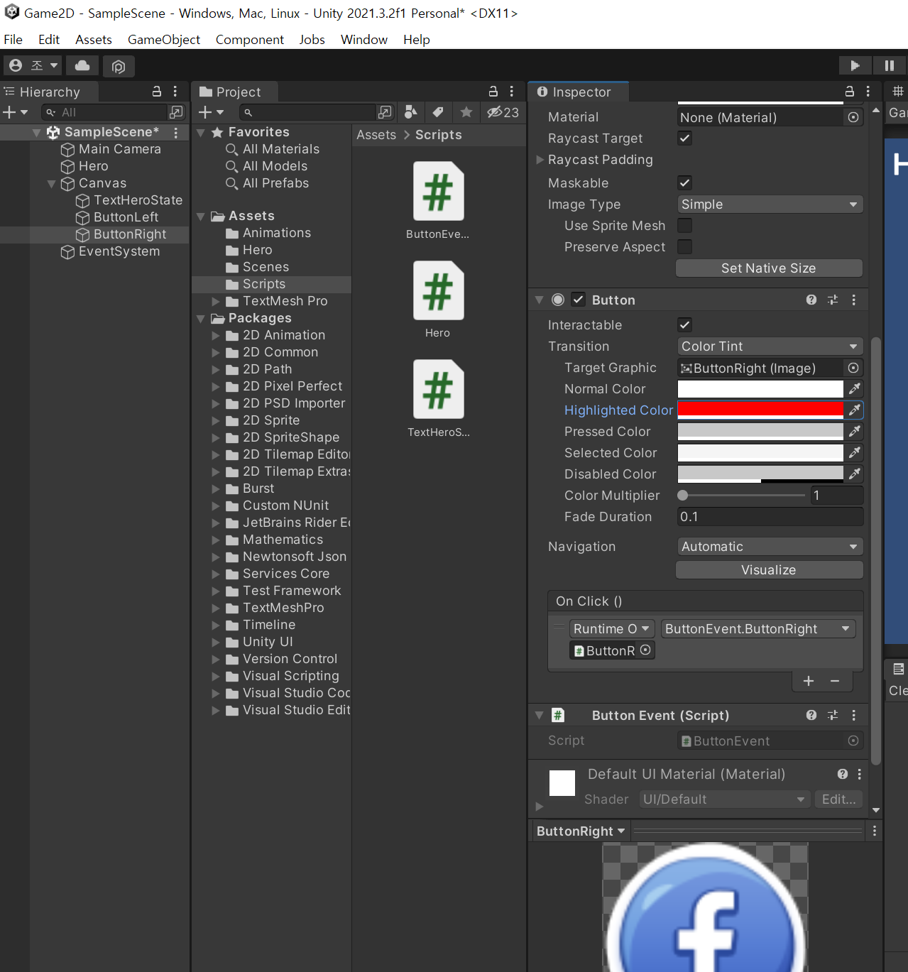Viewport: 908px width, 972px height.
Task: Select the TextHeroState script asset
Action: [438, 399]
